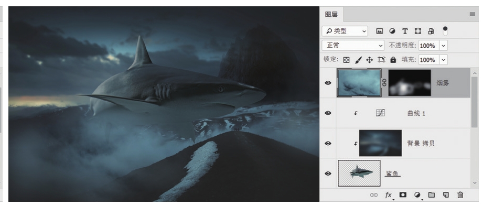The image size is (483, 206).
Task: Create new fill or adjustment layer icon
Action: click(x=417, y=195)
